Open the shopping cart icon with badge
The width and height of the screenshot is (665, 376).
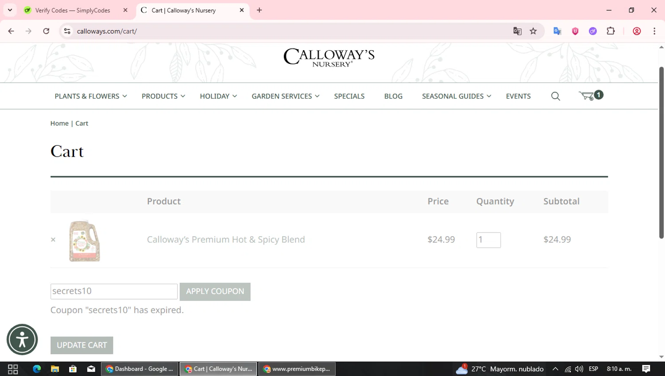(591, 95)
